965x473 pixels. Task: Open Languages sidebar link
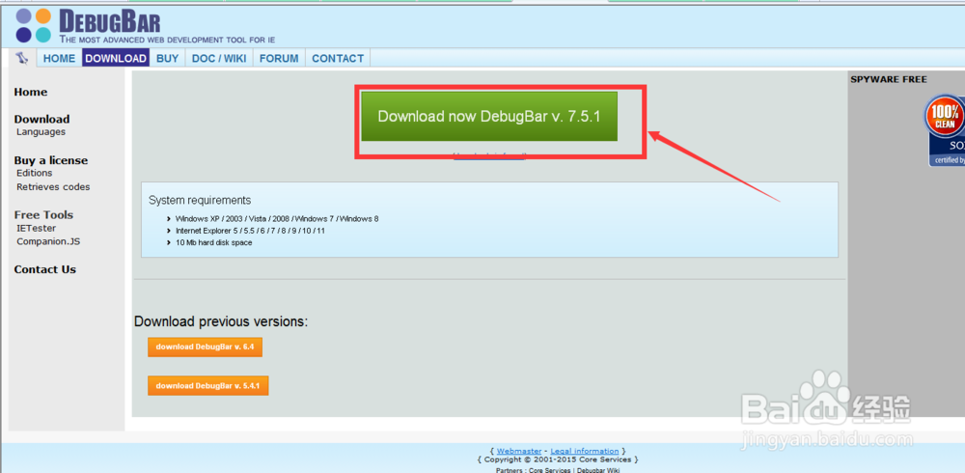pos(41,132)
